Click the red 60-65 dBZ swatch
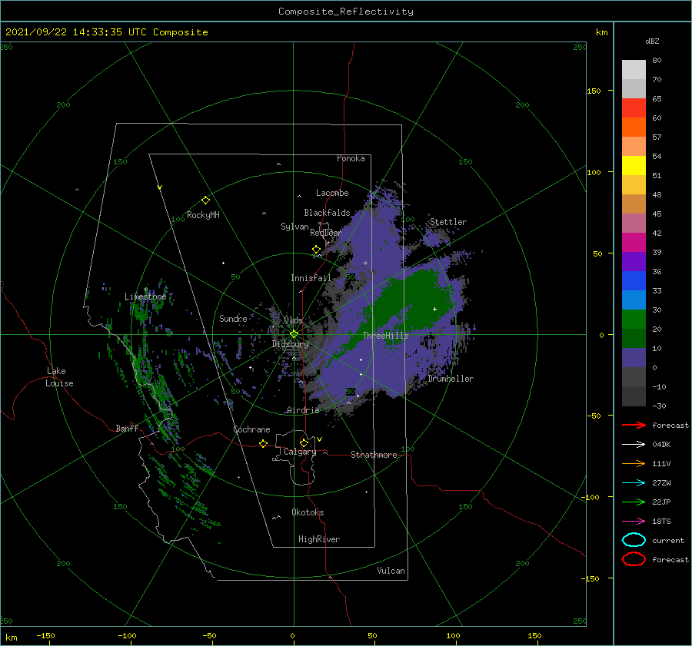This screenshot has height=646, width=692. [634, 108]
